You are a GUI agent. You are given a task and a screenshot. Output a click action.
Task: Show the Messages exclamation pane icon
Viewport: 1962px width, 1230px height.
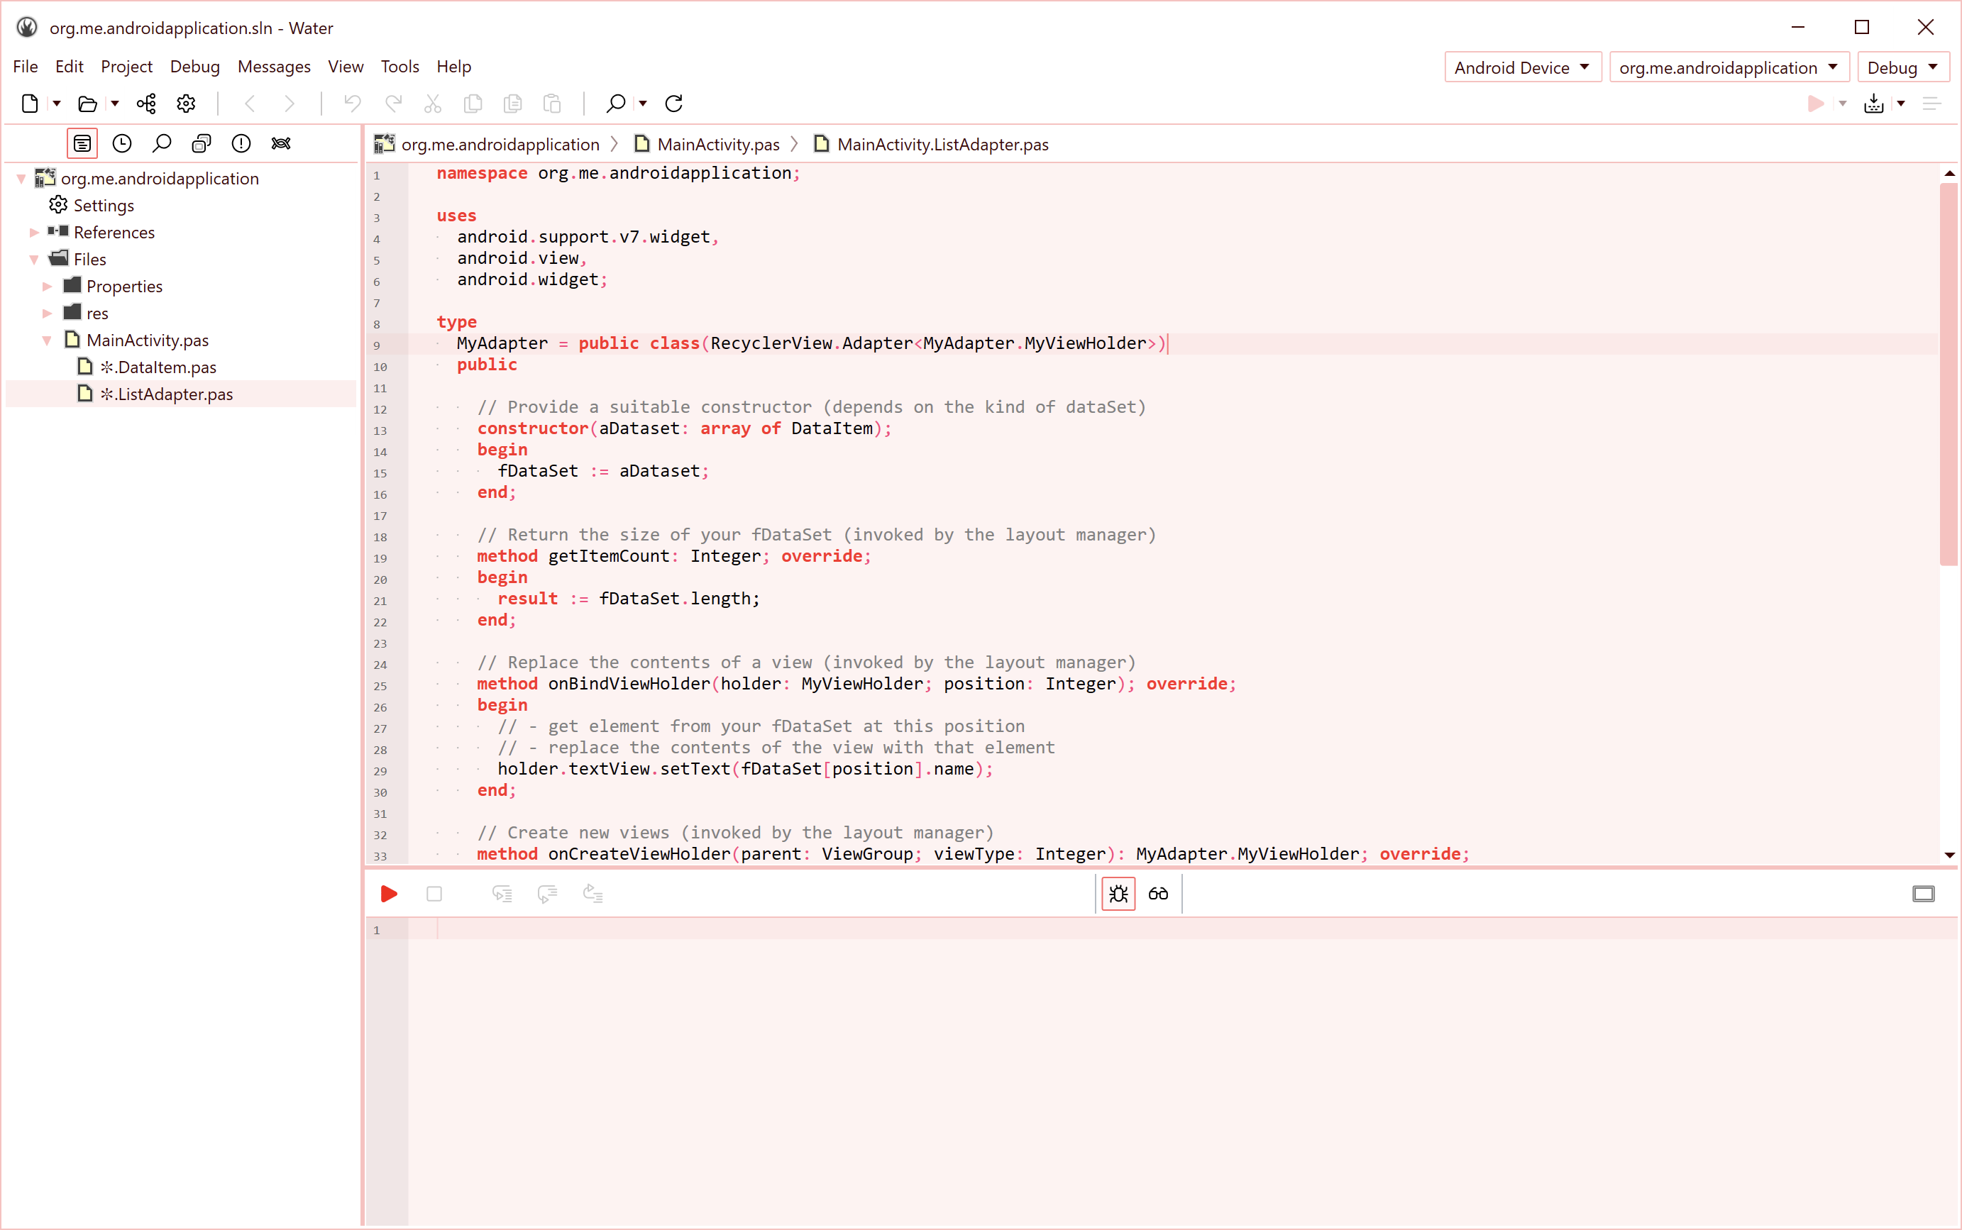coord(241,144)
